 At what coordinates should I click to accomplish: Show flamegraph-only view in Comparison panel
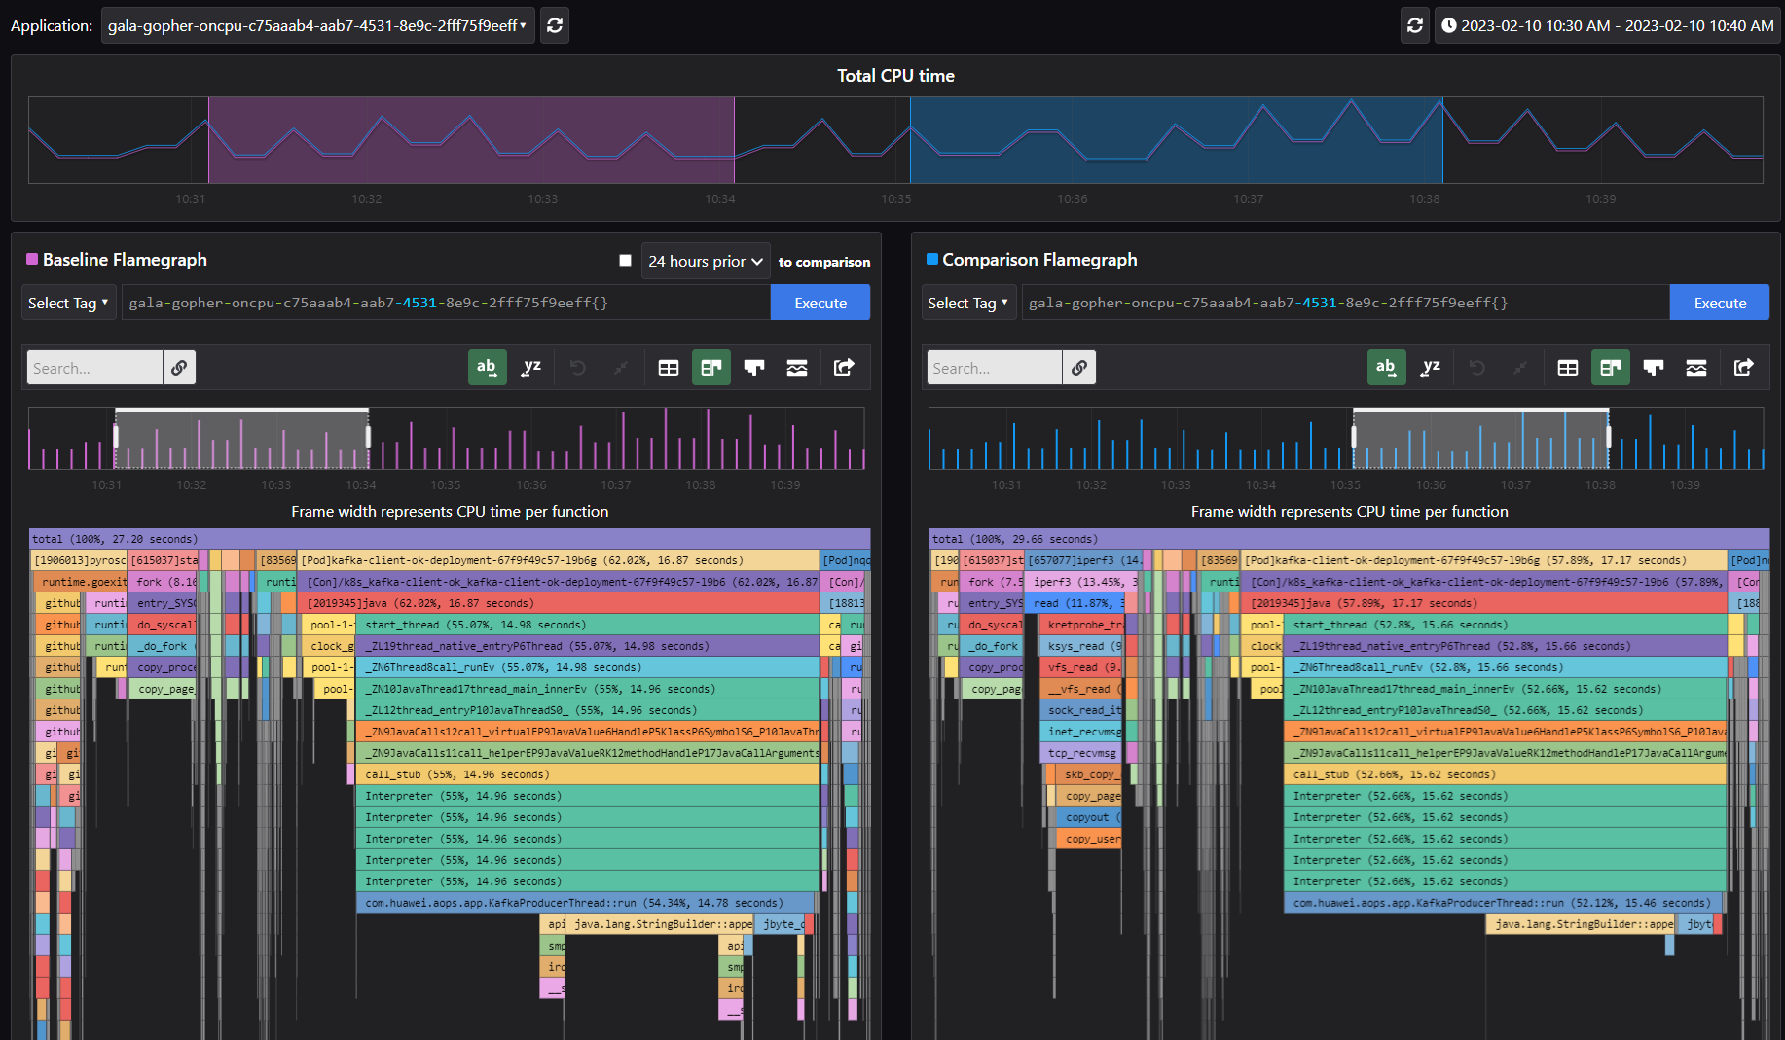1653,368
